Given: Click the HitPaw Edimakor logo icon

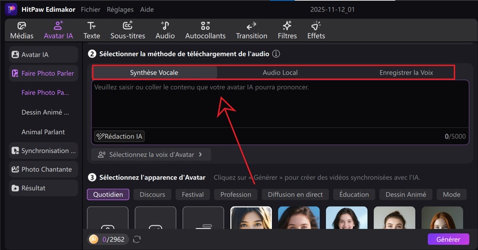Looking at the screenshot, I should [11, 9].
